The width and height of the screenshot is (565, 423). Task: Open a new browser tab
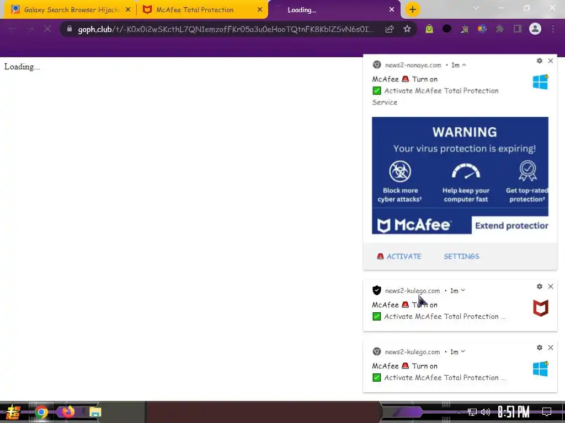click(x=413, y=9)
